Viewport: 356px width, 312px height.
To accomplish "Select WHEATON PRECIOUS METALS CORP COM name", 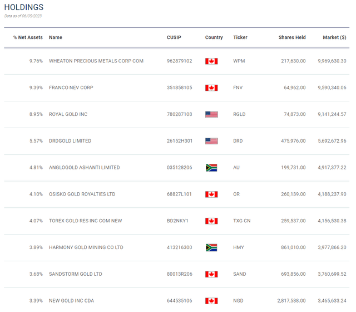I will click(96, 61).
